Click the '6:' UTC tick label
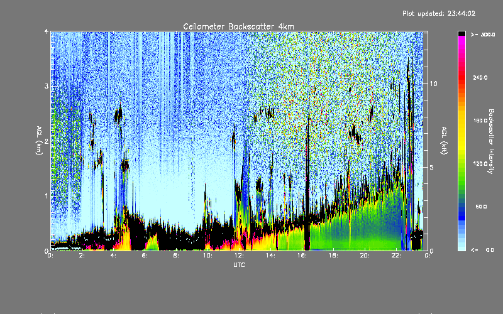 145,256
